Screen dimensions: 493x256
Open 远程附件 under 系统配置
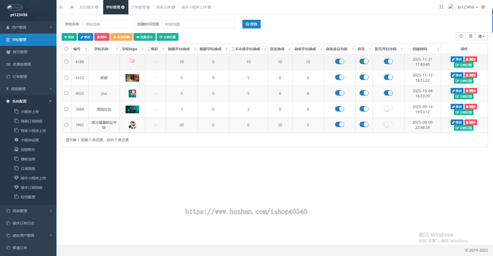click(28, 149)
